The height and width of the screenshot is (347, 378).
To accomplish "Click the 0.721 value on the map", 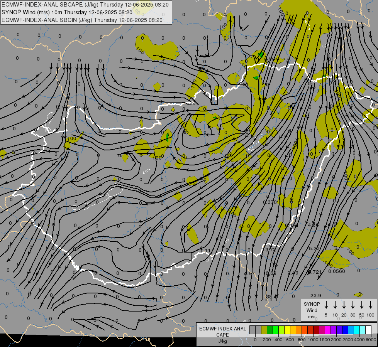I will [x=315, y=272].
